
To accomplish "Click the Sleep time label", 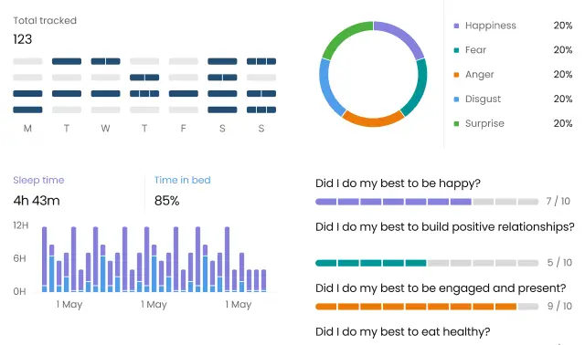I will (x=38, y=181).
